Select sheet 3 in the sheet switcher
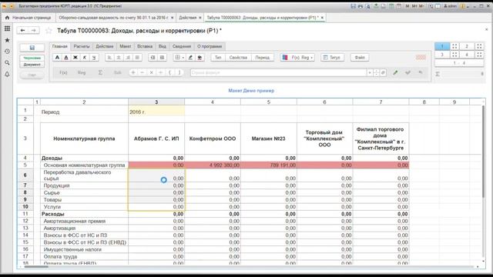Viewport: 493px width, 277px height. point(442,55)
